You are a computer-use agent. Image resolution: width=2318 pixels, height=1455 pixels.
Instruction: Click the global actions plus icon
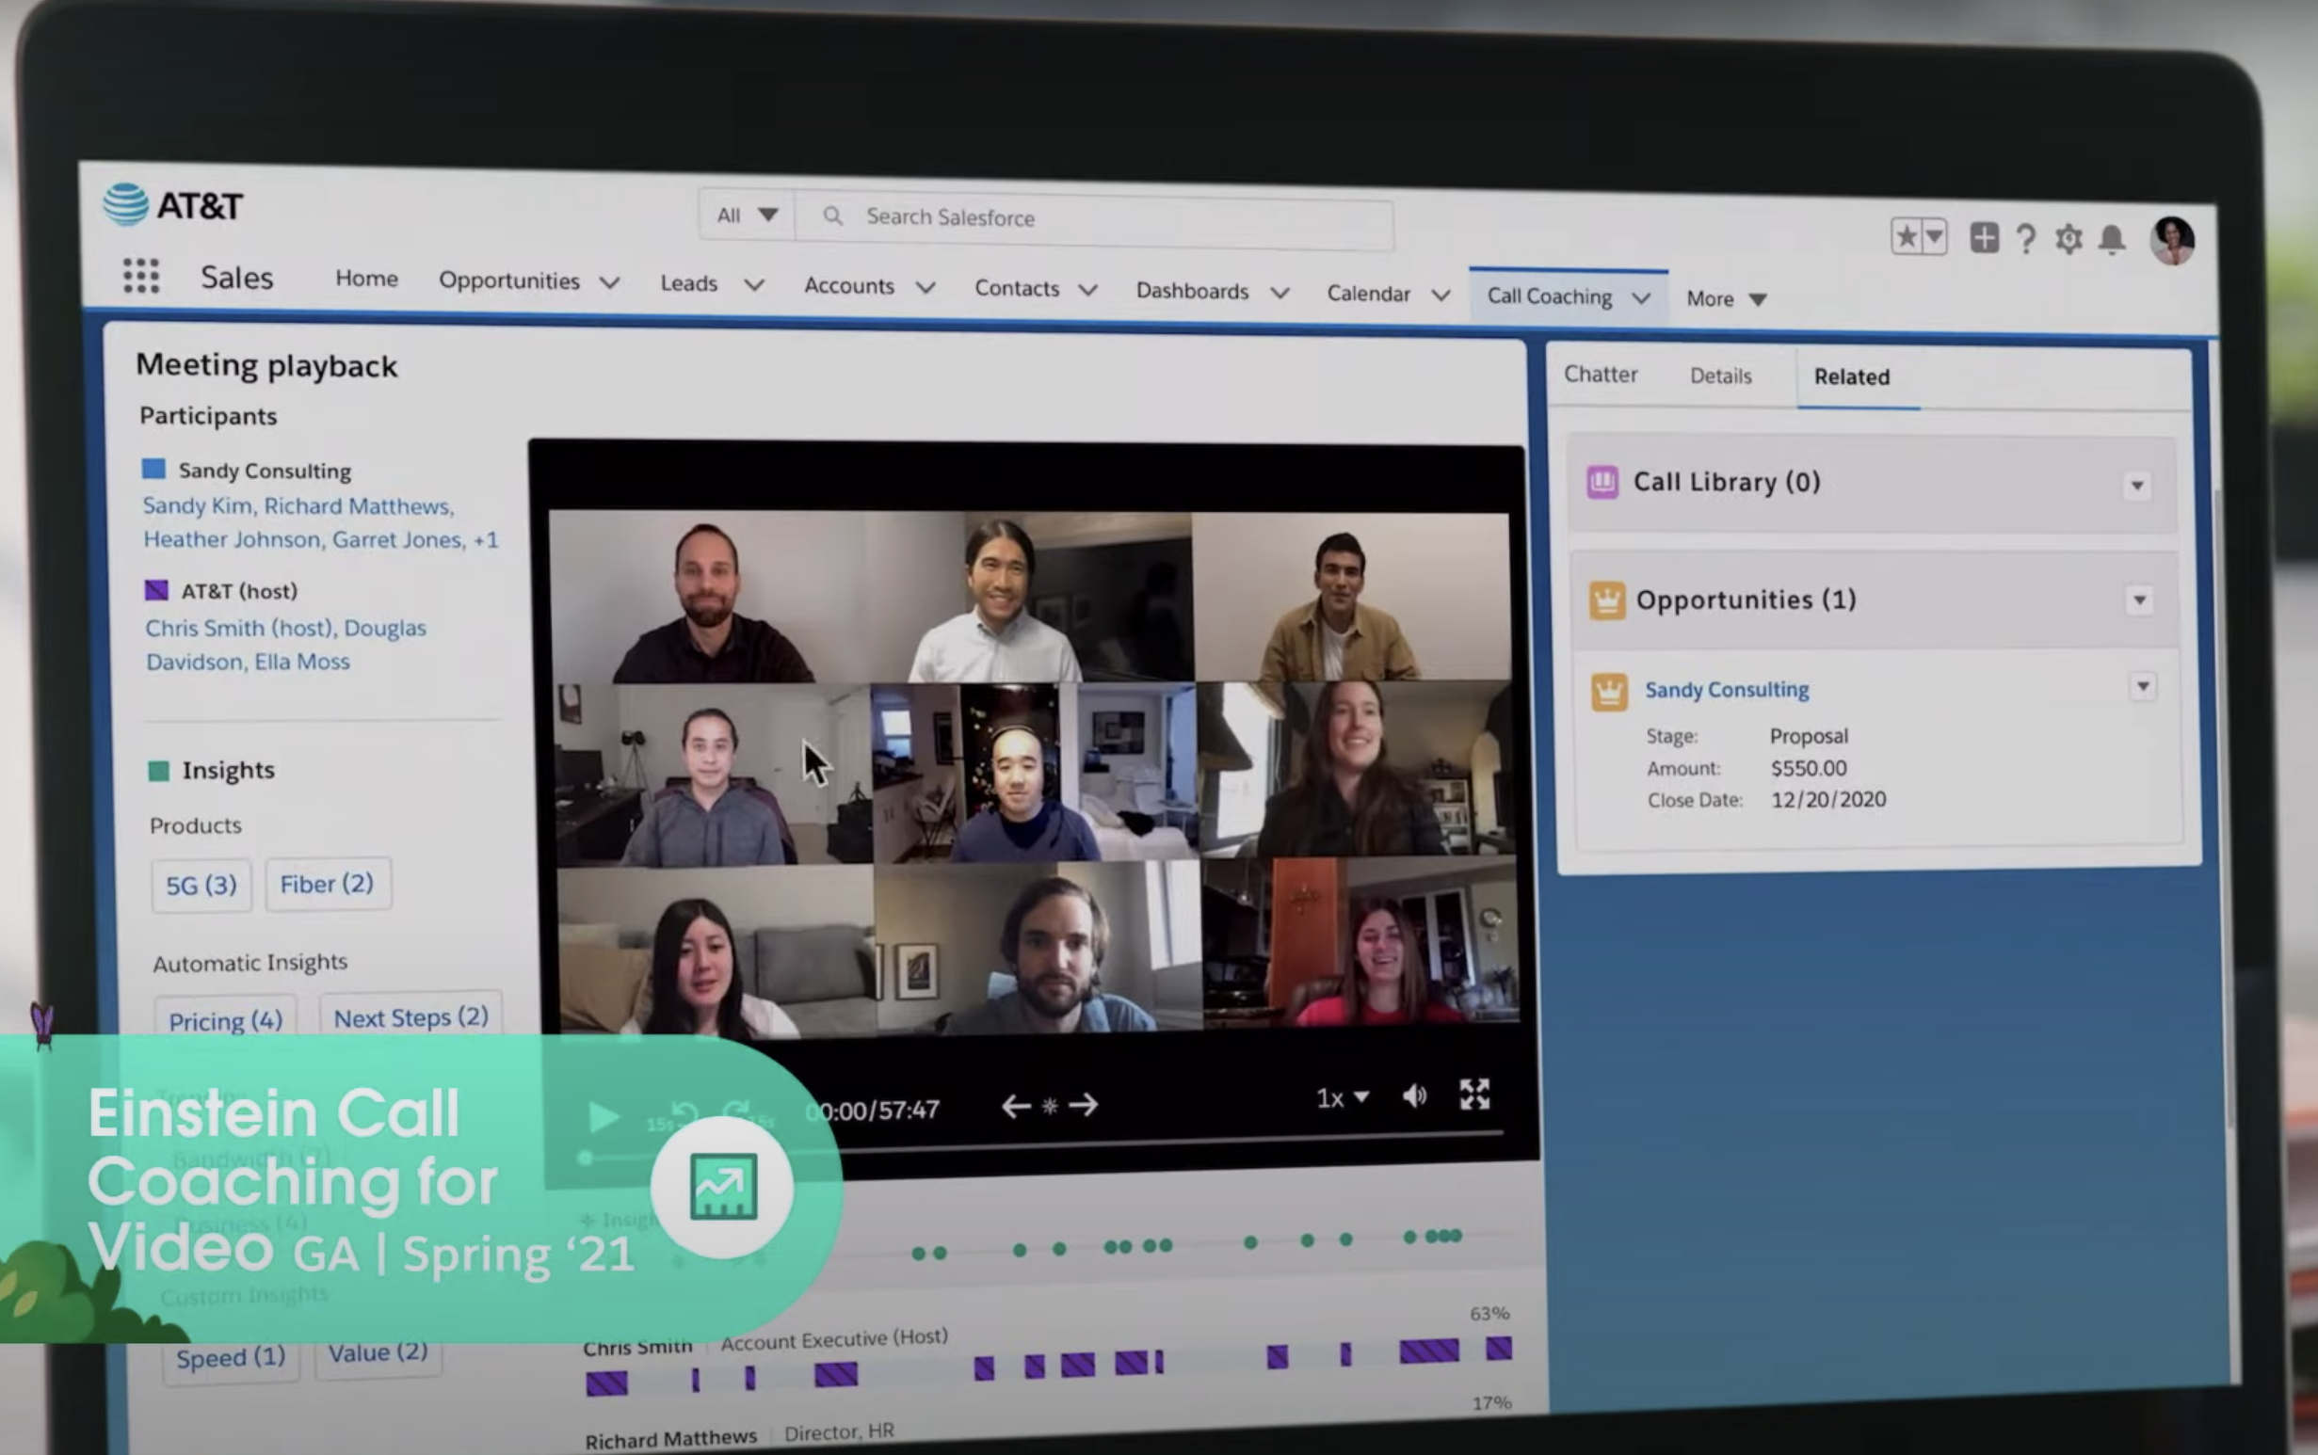(x=1984, y=238)
